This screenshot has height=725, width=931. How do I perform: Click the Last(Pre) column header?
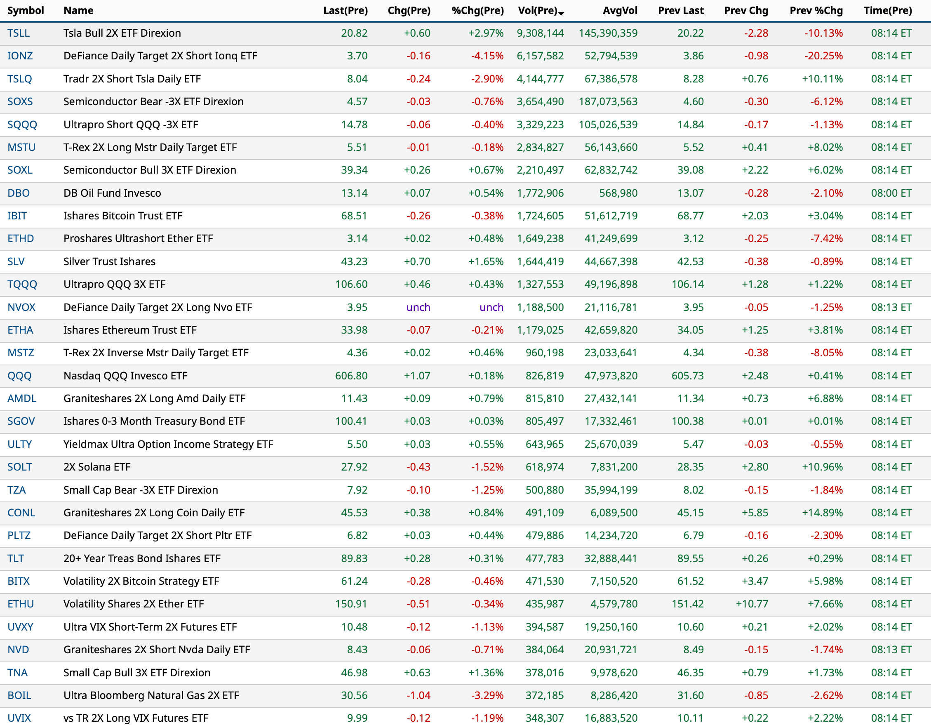345,10
